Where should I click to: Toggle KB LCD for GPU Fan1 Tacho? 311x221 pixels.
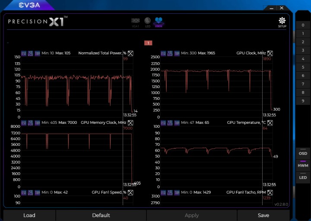click(x=170, y=193)
